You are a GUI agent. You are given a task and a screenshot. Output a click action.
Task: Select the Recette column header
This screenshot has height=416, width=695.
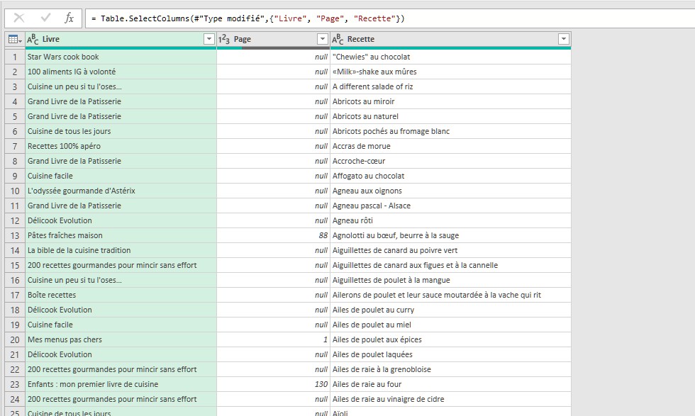pyautogui.click(x=447, y=39)
